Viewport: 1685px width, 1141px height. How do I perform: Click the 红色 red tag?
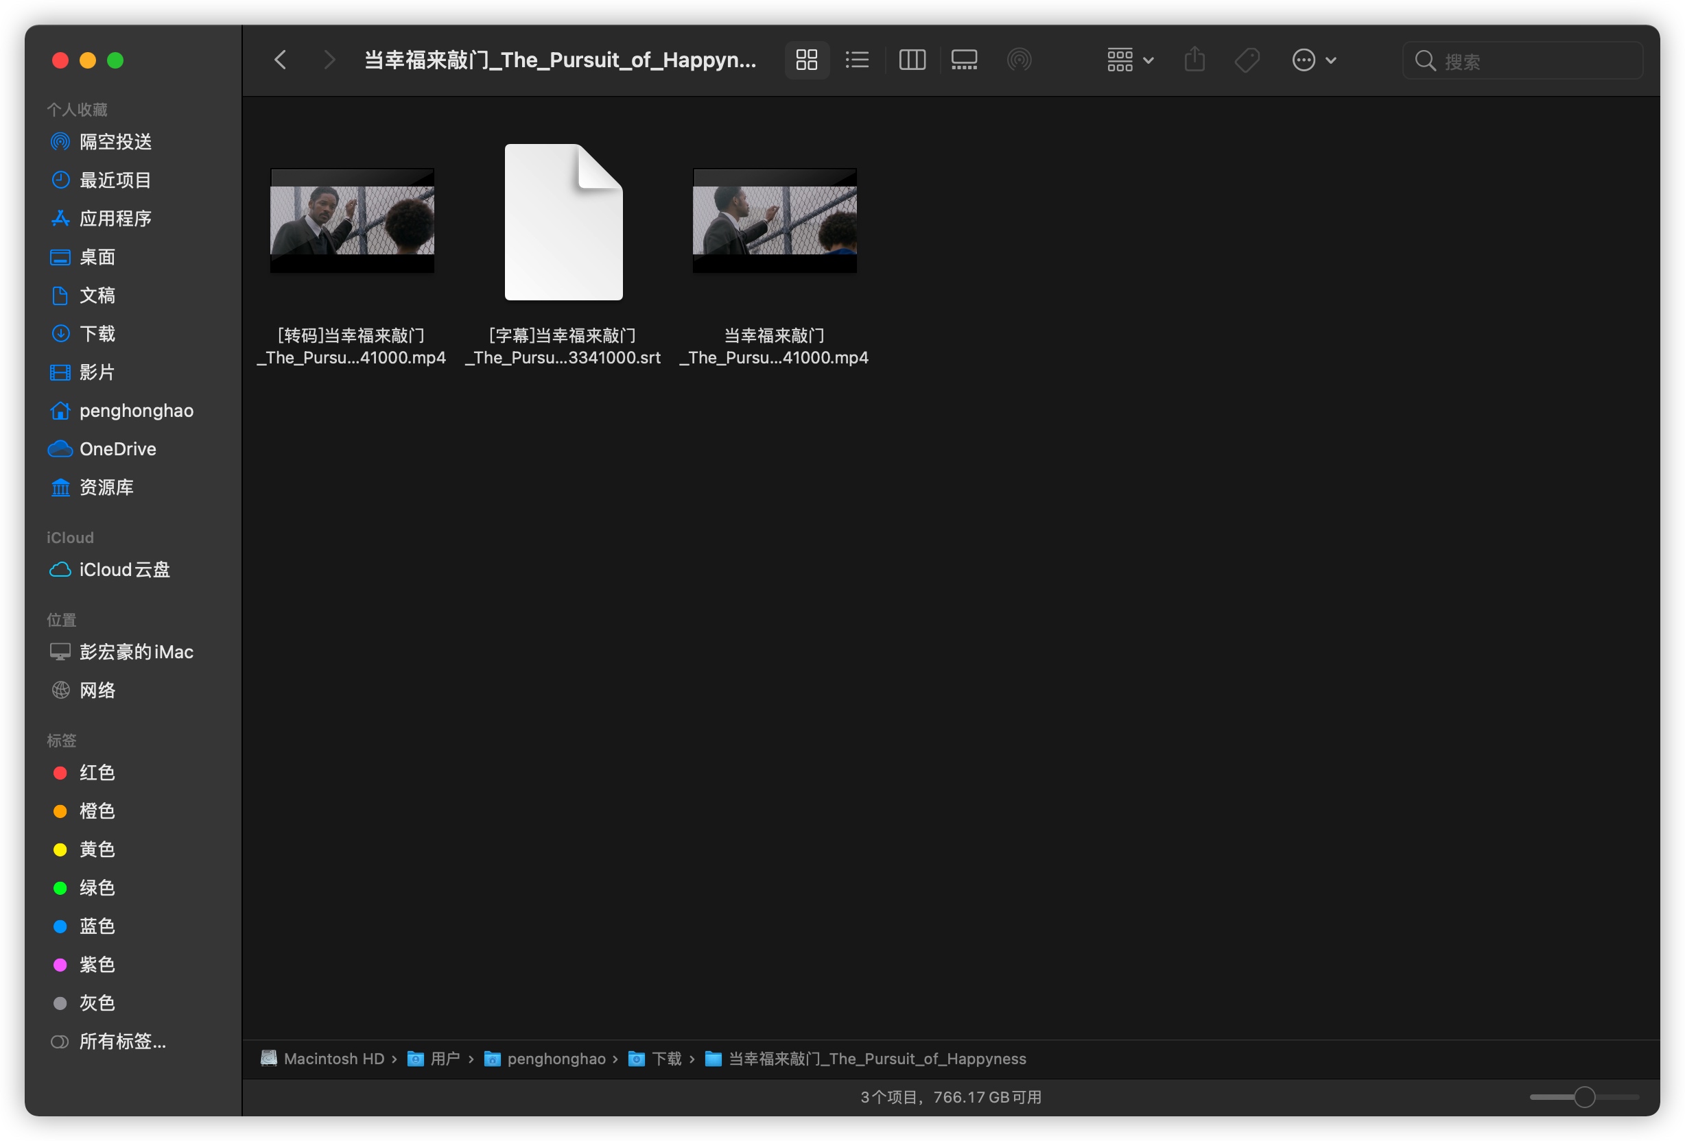tap(97, 772)
